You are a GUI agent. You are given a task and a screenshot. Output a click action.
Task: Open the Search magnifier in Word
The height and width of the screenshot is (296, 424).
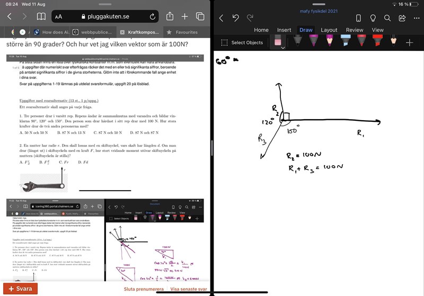coord(387,18)
